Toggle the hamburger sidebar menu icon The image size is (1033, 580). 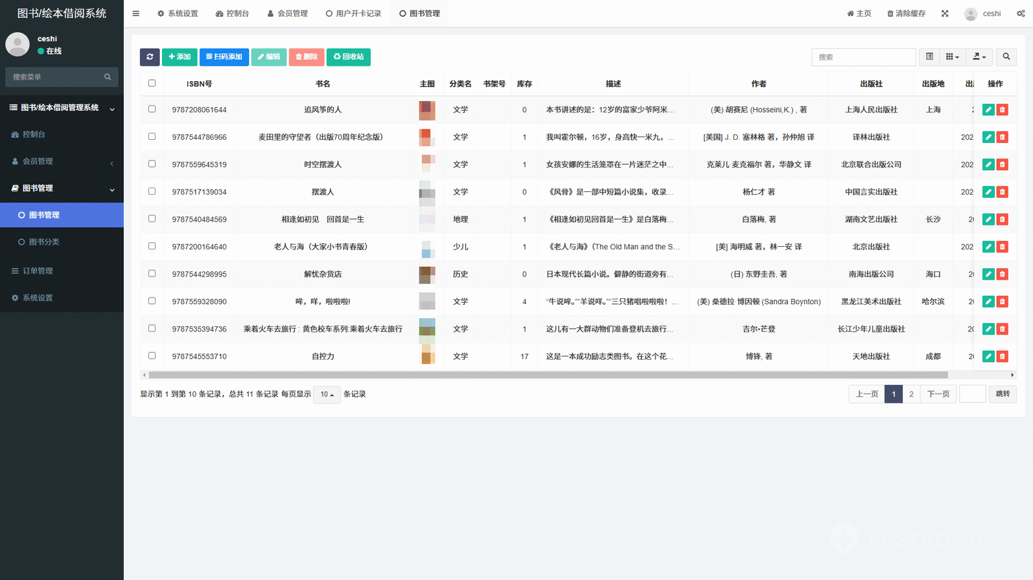pos(135,14)
